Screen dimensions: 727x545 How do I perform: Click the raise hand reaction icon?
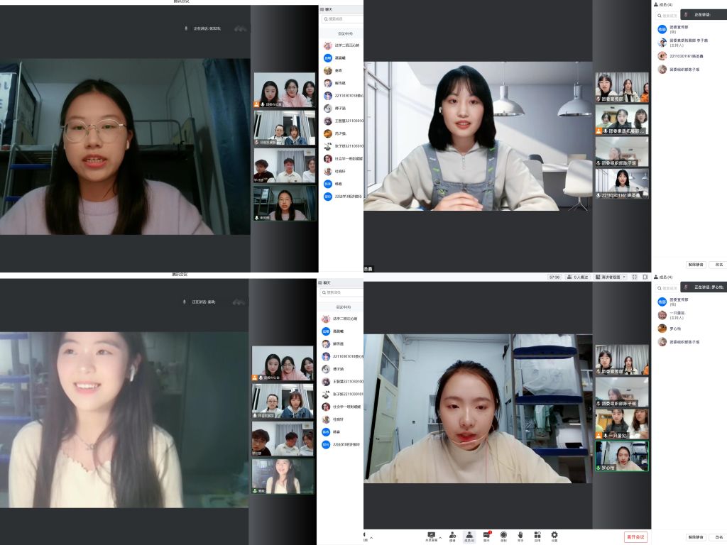click(520, 536)
